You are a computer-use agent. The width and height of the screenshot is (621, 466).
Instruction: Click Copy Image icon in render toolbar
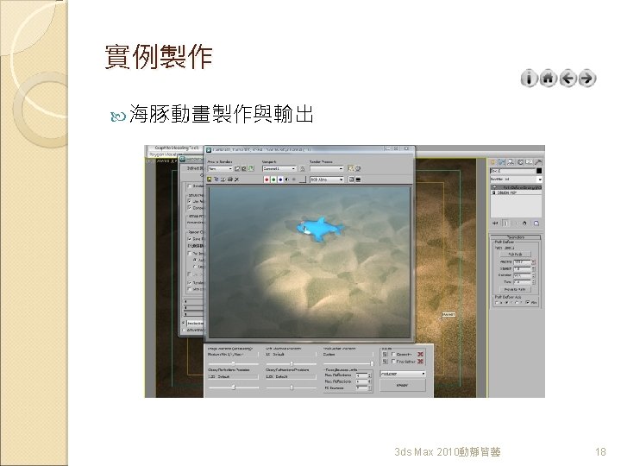click(x=216, y=179)
